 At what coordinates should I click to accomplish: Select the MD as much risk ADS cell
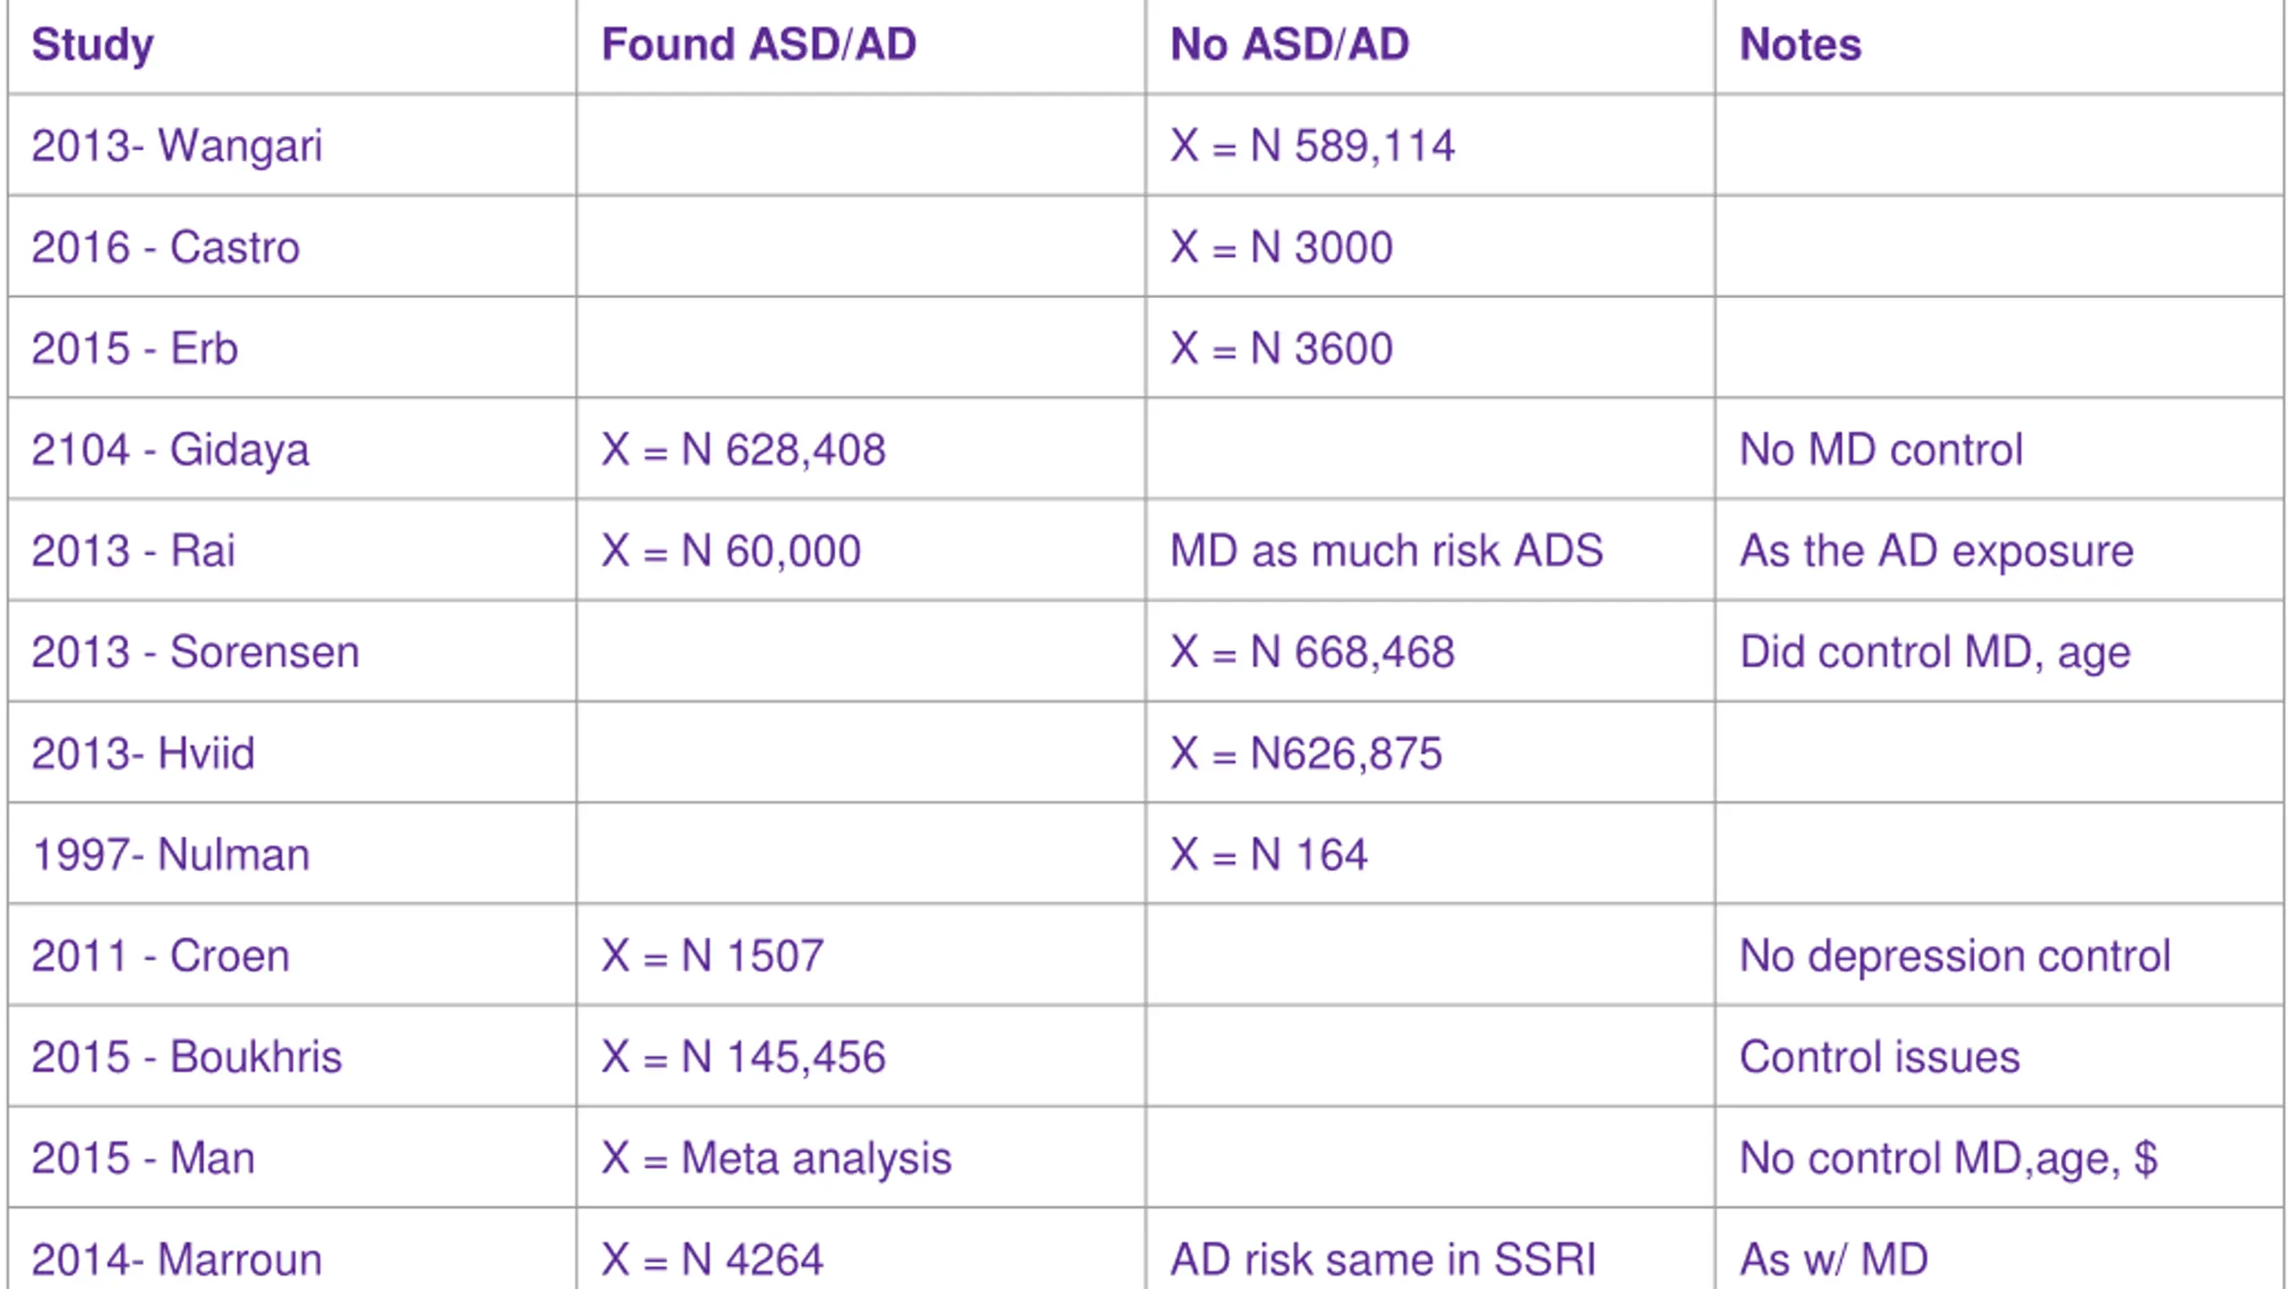click(1386, 551)
